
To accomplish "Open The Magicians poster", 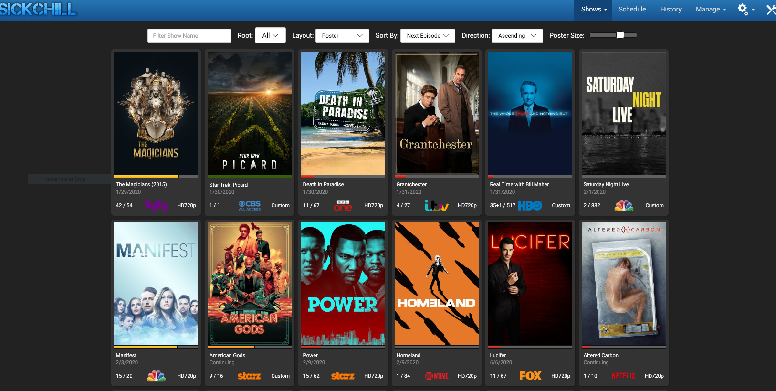I will coord(156,114).
